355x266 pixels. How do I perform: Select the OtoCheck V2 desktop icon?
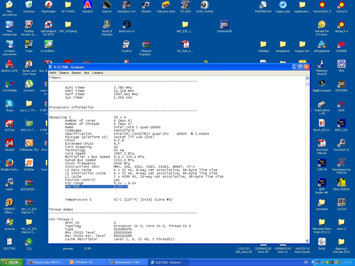[341, 145]
